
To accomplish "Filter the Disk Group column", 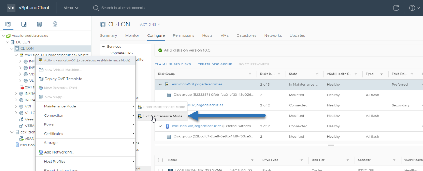I will click(250, 74).
